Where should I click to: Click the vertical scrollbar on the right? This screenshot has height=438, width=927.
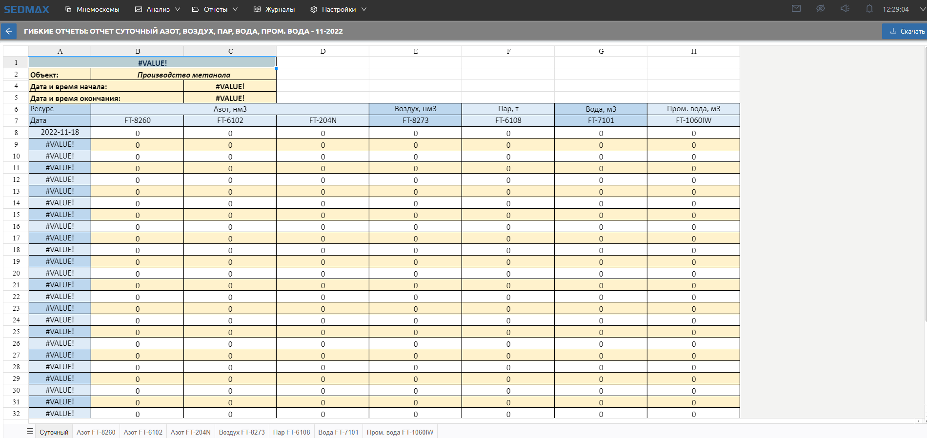coord(925,195)
